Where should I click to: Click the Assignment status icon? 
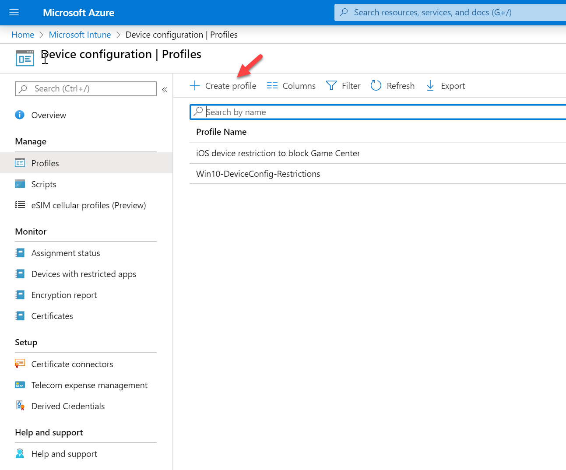tap(20, 253)
